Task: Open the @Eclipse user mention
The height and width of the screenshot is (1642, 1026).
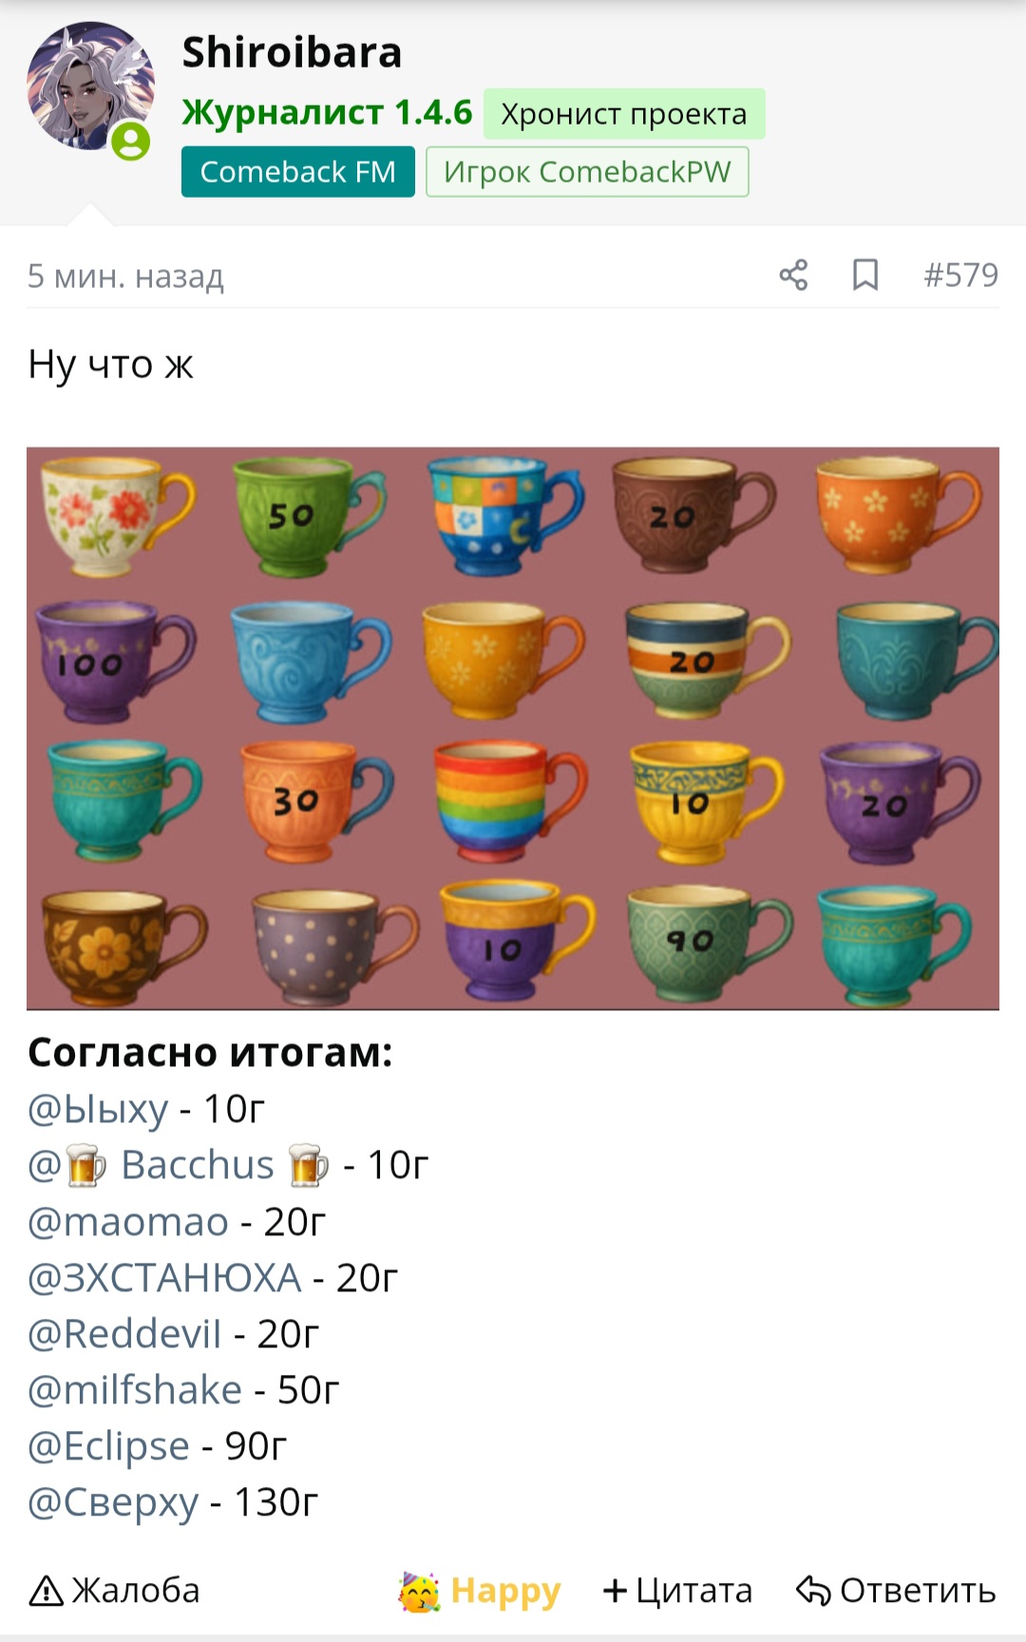Action: (x=108, y=1446)
